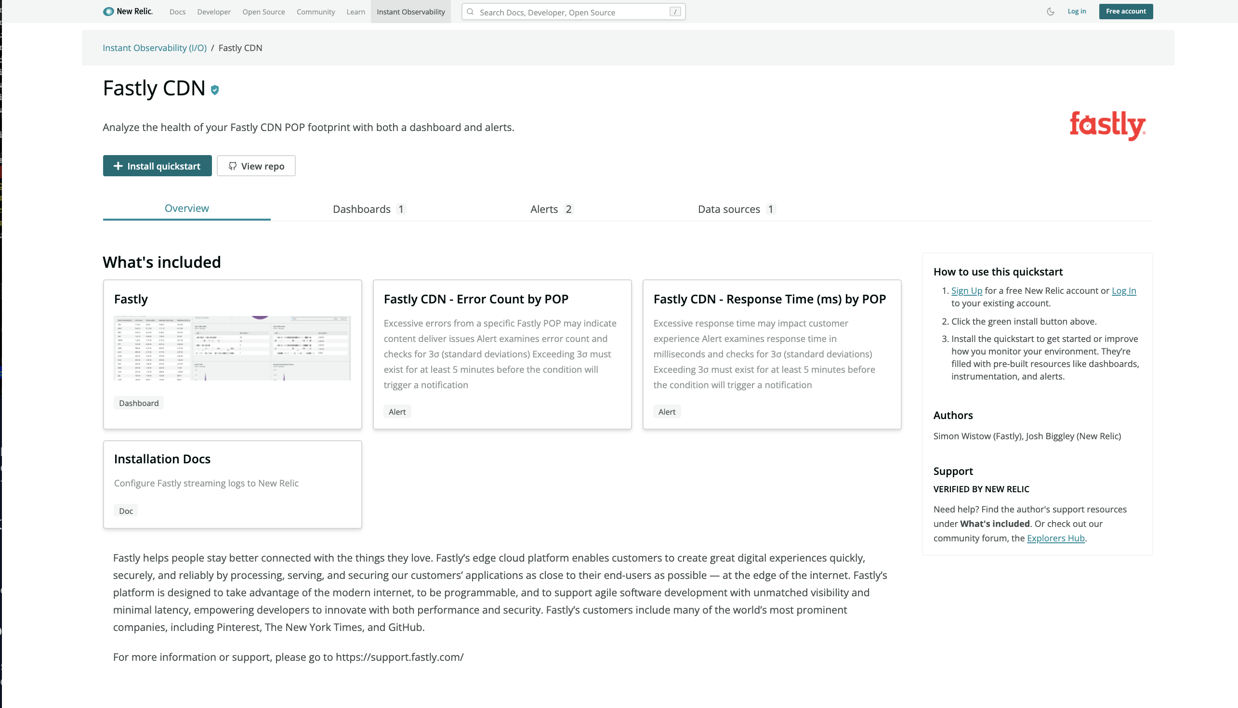
Task: Open the Explorers Hub link
Action: coord(1055,538)
